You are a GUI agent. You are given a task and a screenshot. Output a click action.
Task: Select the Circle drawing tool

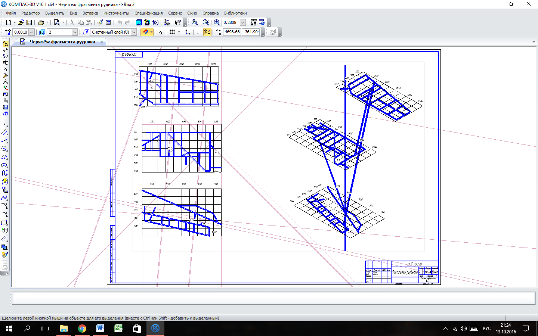[x=4, y=149]
